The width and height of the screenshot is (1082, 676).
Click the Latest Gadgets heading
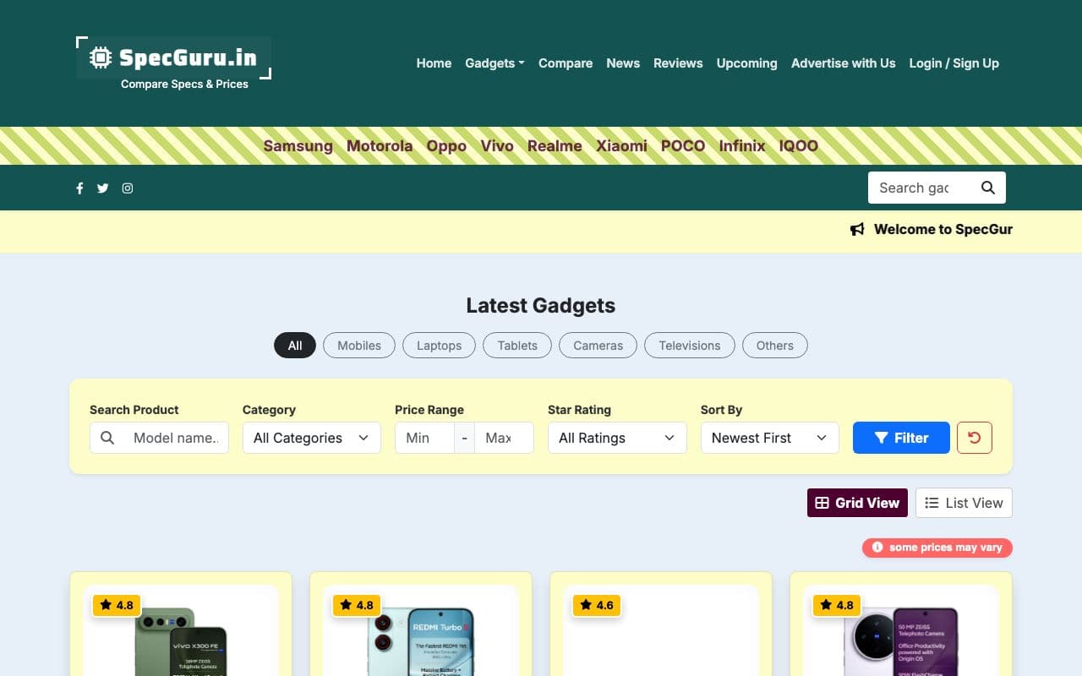click(541, 305)
